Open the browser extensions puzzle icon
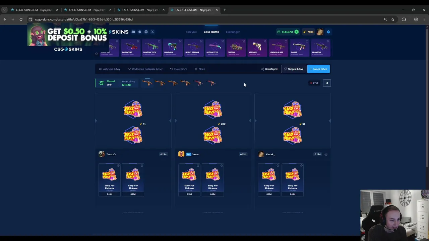 (x=404, y=19)
